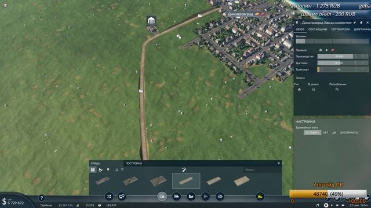The image size is (371, 208).
Task: Open the vehicle manager icon
Action: coord(122,196)
